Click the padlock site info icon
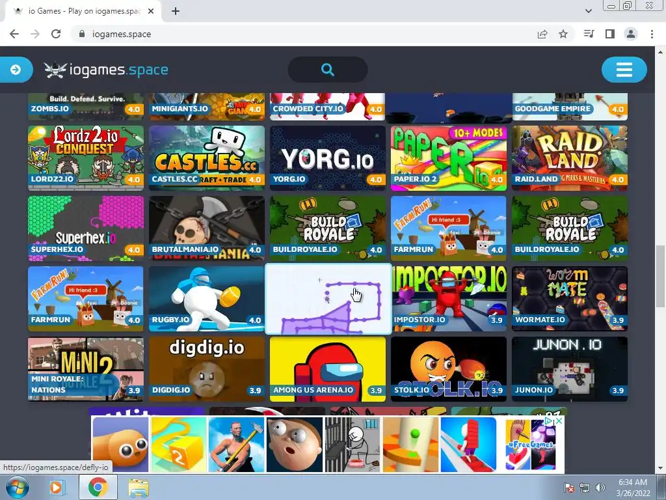 [82, 34]
